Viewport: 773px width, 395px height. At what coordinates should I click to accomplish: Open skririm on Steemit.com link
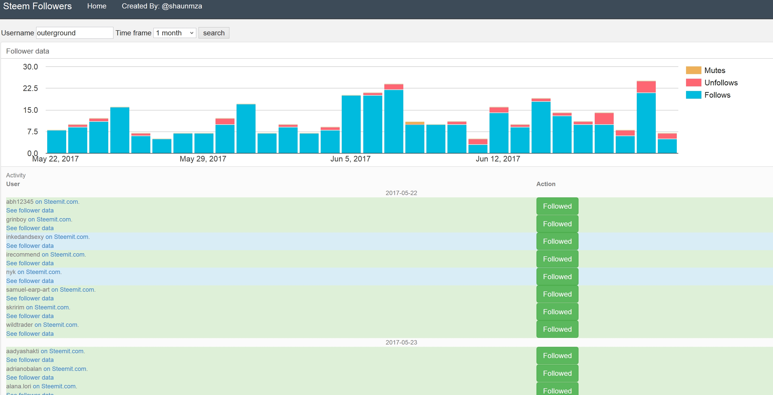click(48, 307)
